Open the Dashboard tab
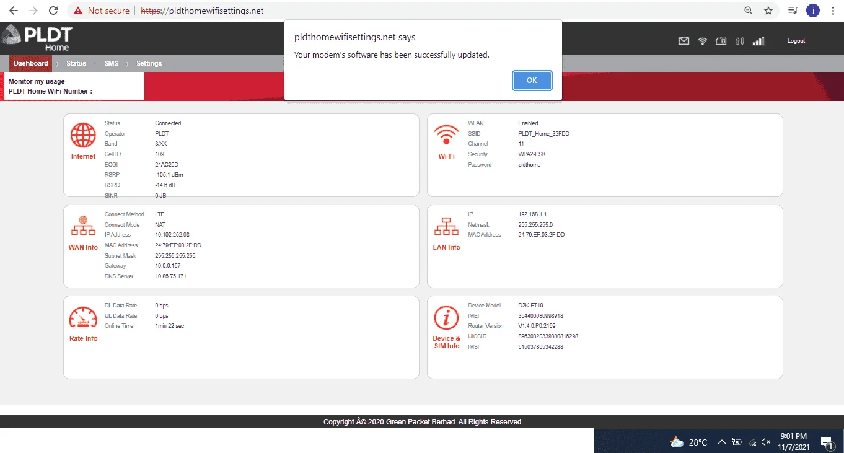This screenshot has width=844, height=453. [x=31, y=63]
